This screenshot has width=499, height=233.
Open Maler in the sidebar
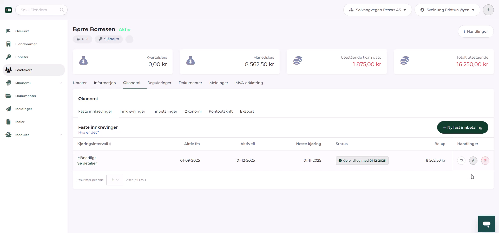[34, 122]
